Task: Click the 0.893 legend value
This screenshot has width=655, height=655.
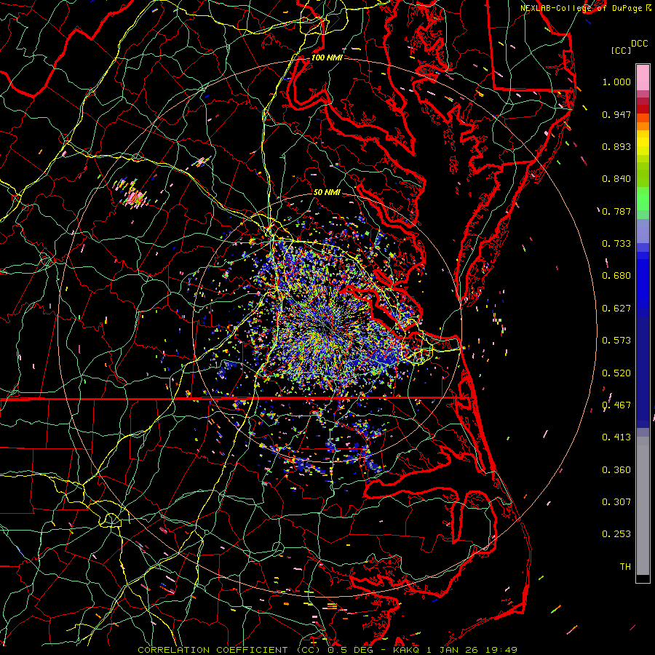Action: coord(616,146)
